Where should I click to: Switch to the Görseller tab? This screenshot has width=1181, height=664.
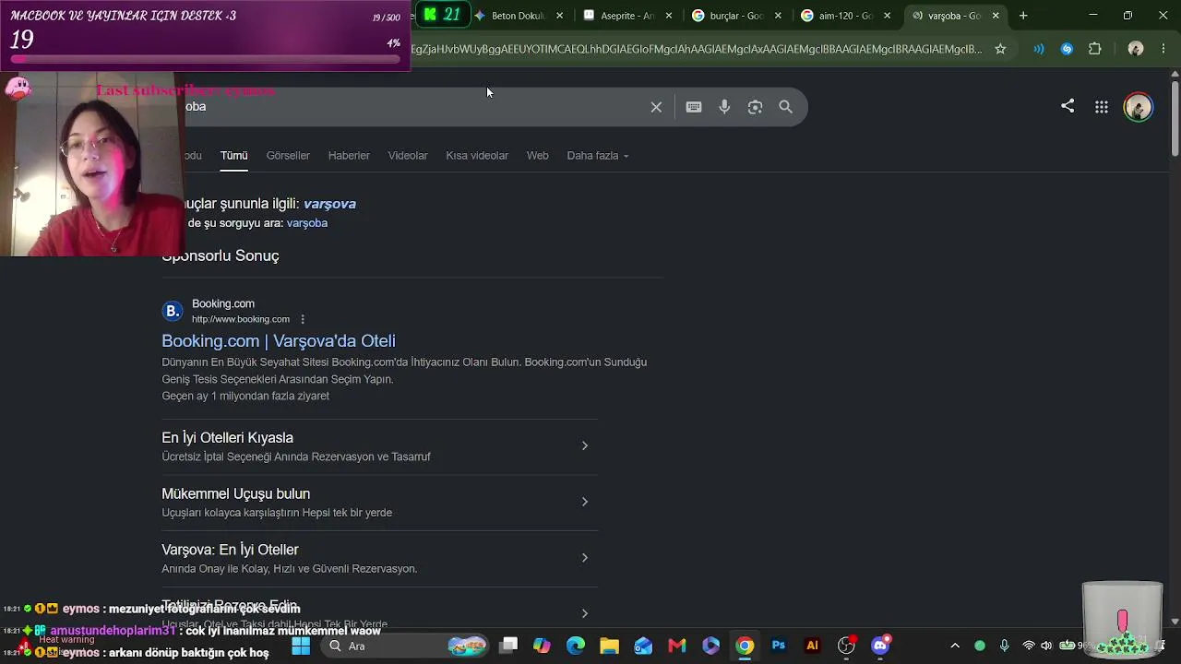[x=288, y=156]
